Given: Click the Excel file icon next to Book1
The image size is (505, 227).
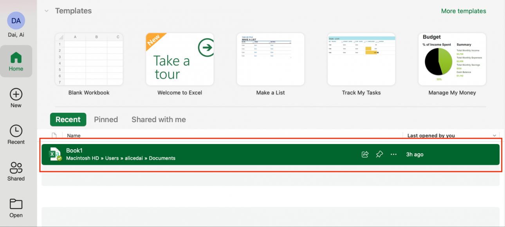Looking at the screenshot, I should (x=55, y=154).
